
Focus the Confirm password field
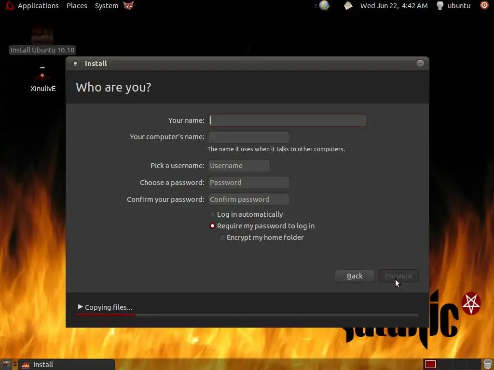click(x=249, y=199)
